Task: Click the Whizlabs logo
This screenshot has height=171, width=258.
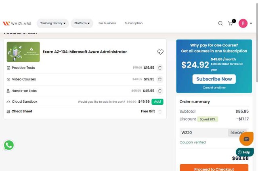Action: point(17,23)
